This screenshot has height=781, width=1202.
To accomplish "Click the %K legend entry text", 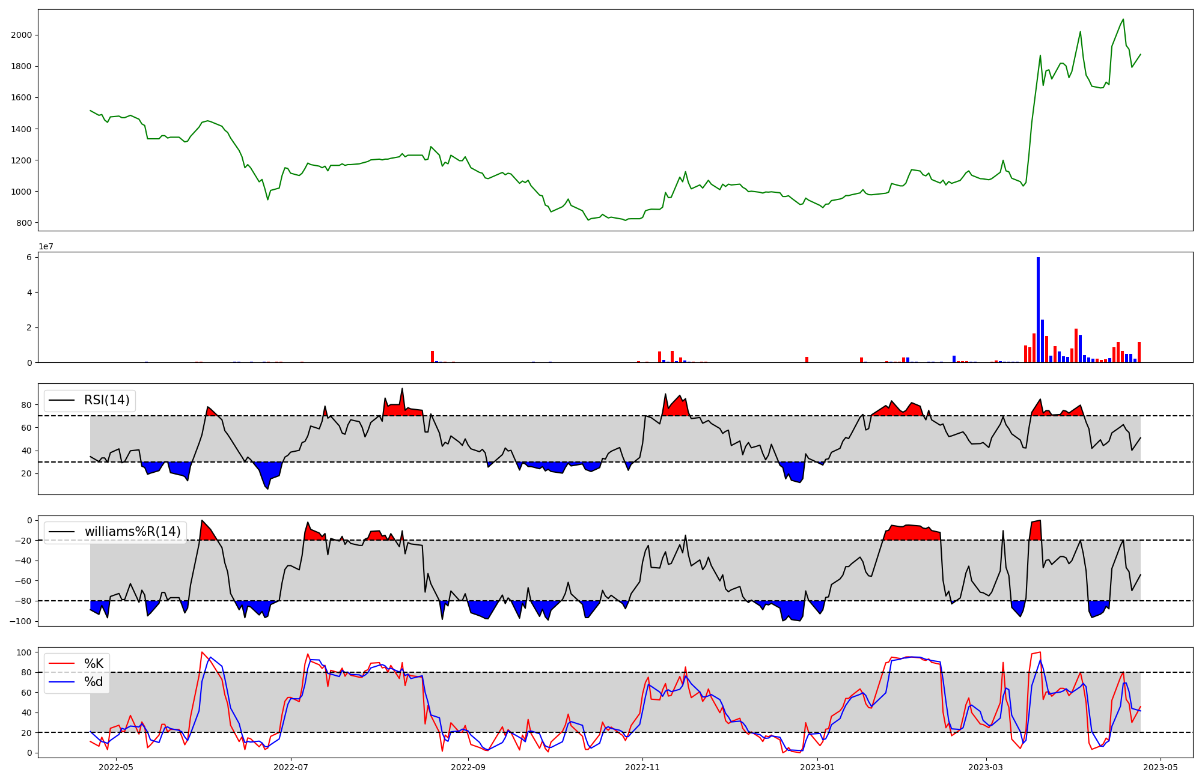I will pyautogui.click(x=94, y=663).
